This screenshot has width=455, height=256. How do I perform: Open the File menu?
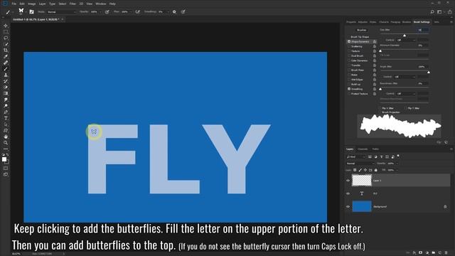click(x=14, y=4)
